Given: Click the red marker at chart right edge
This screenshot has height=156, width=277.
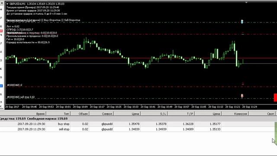Looking at the screenshot, I should point(275,97).
